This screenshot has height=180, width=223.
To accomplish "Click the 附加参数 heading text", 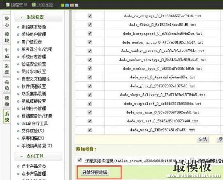I will pos(86,149).
